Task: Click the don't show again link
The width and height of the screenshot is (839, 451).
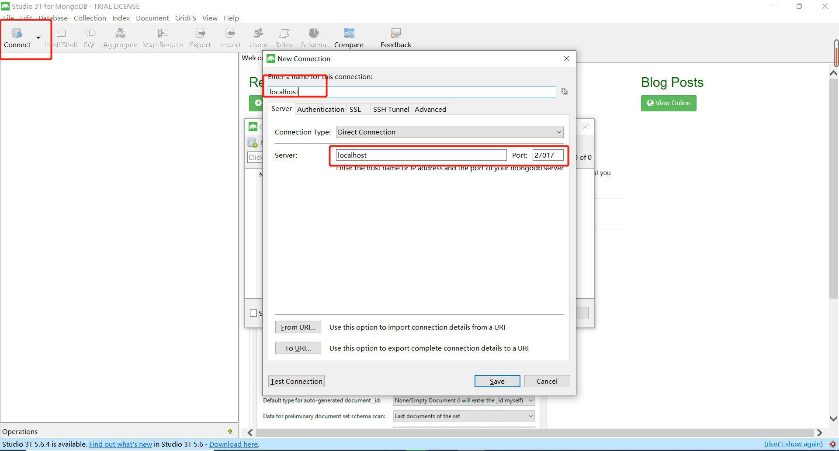Action: pyautogui.click(x=793, y=444)
